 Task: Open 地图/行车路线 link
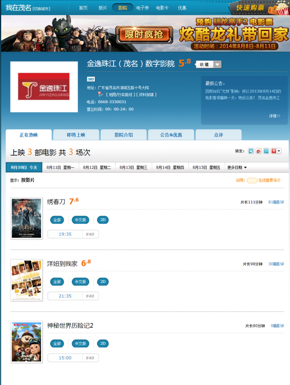coord(120,94)
